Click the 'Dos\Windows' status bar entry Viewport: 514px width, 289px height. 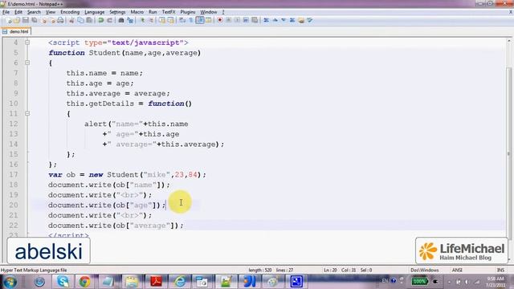pyautogui.click(x=425, y=270)
